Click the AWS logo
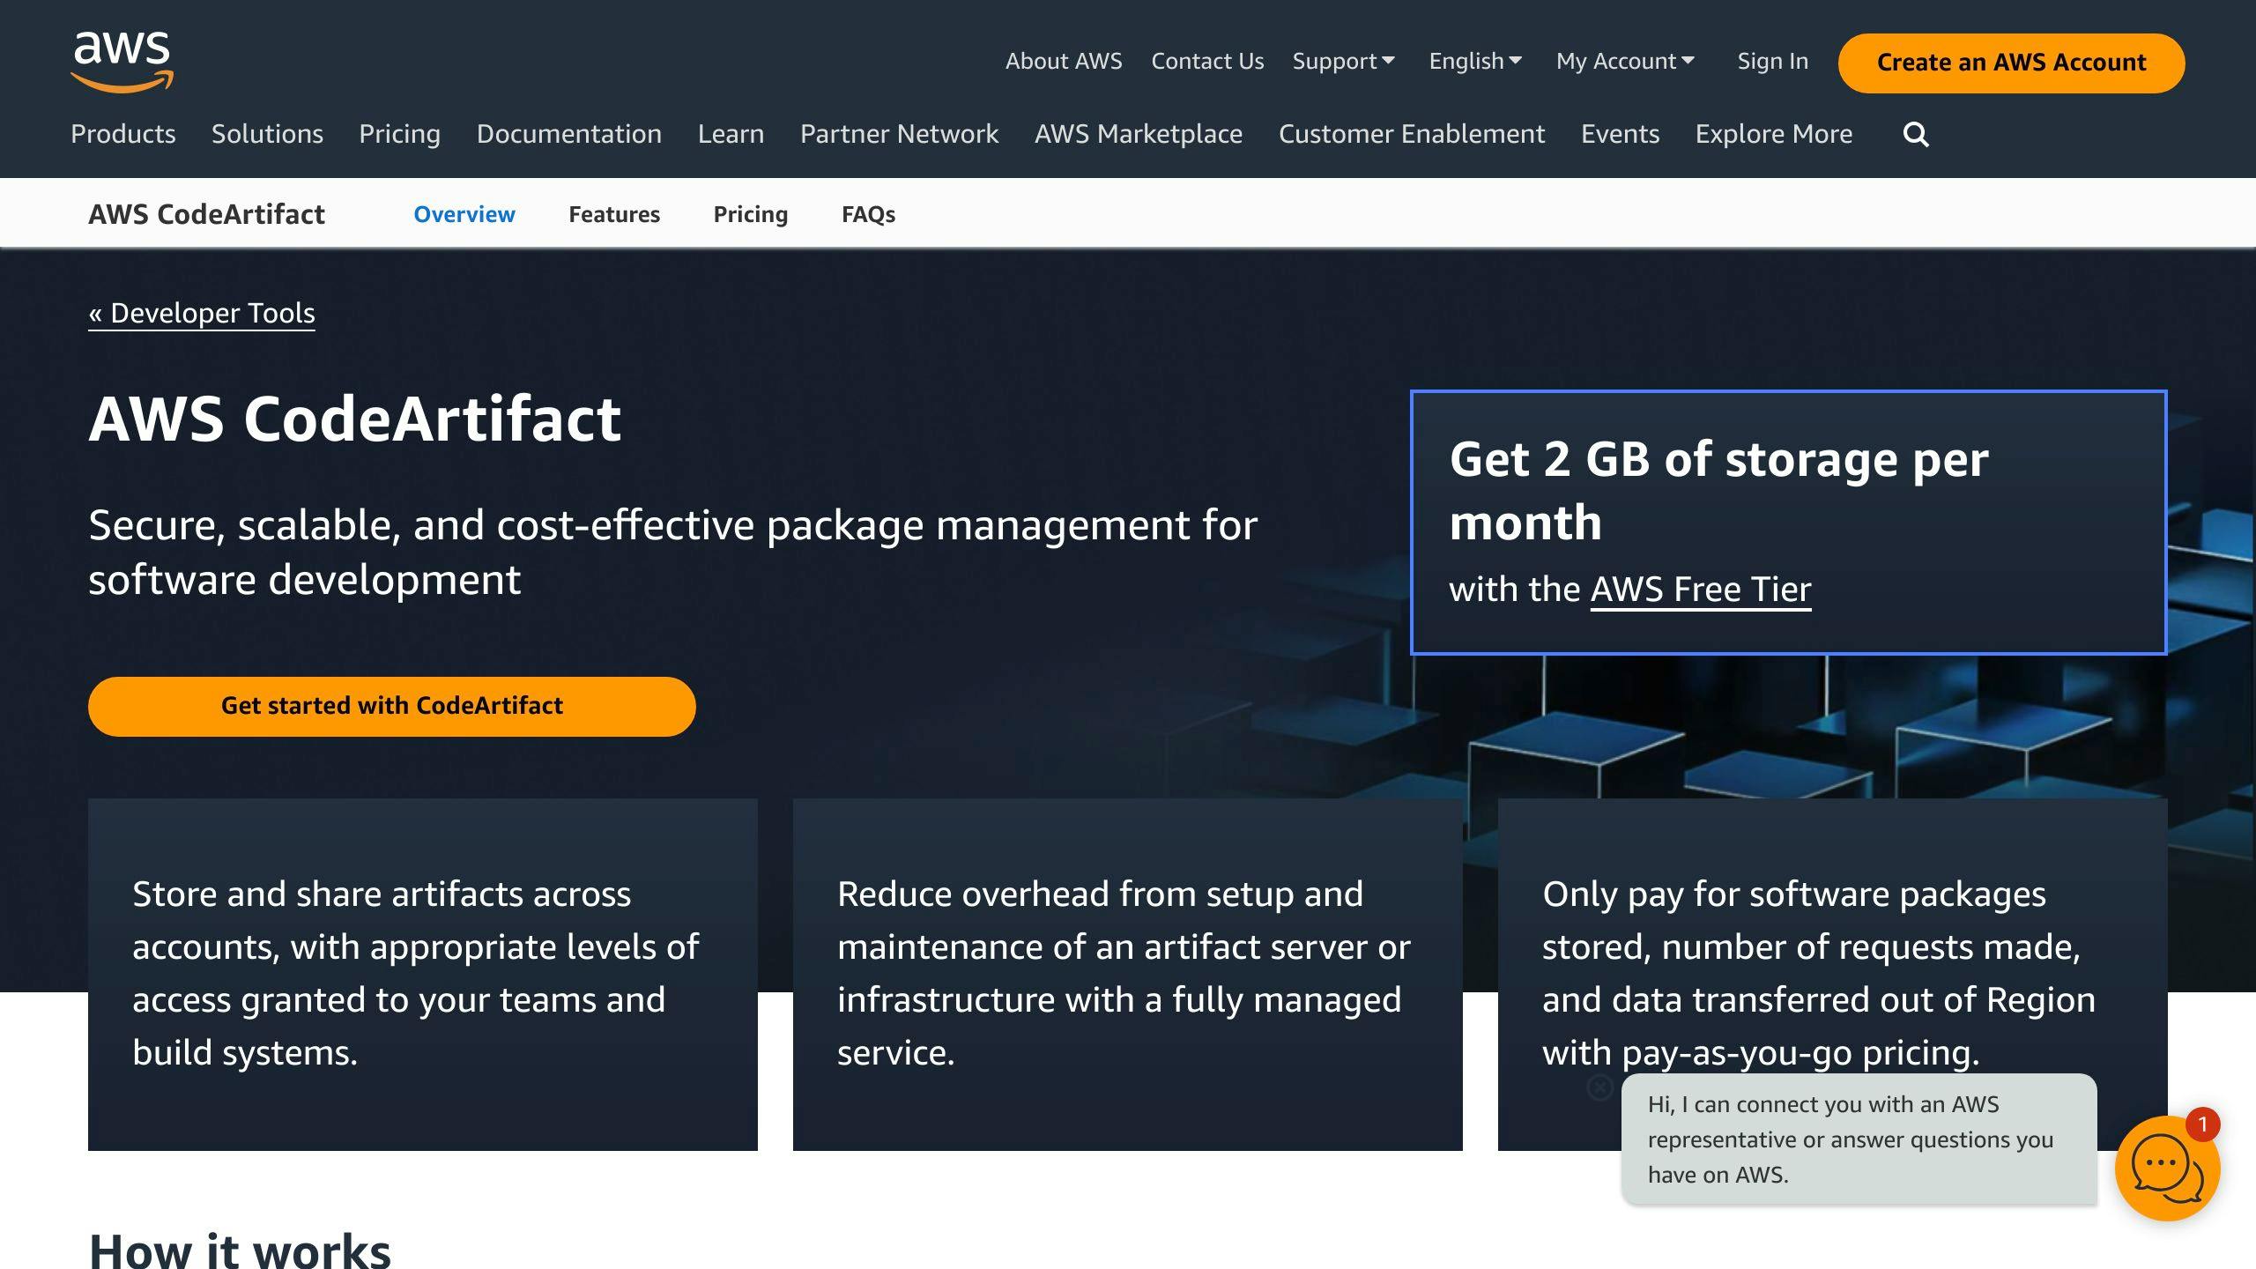 pyautogui.click(x=122, y=62)
